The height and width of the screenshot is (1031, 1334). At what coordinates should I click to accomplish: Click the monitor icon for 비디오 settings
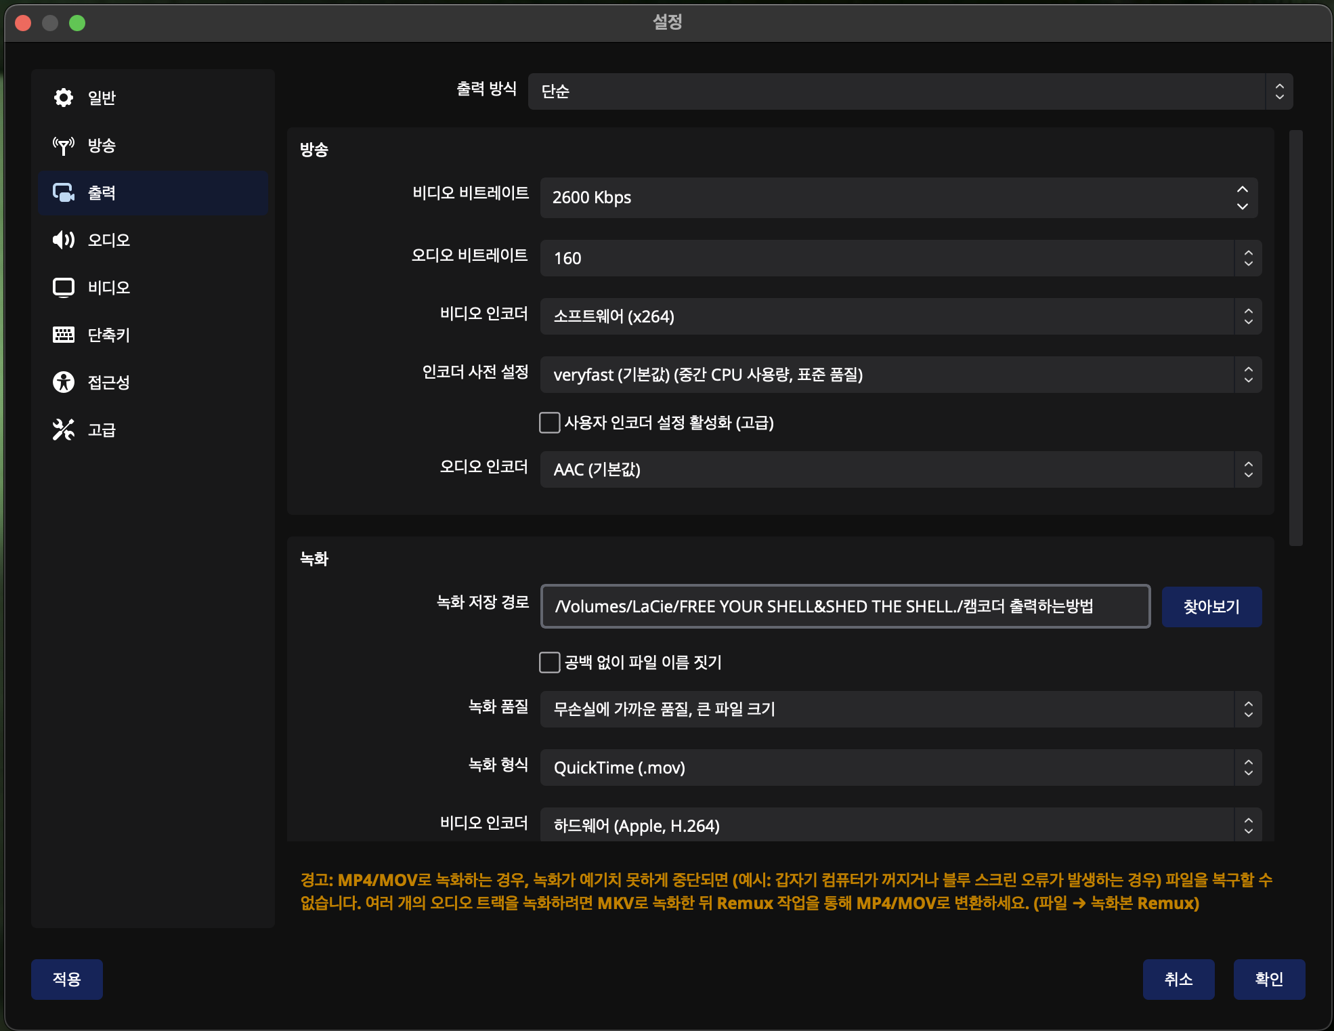[x=64, y=287]
